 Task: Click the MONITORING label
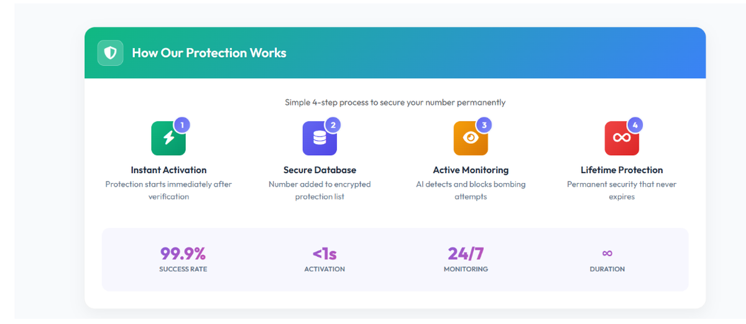click(466, 269)
